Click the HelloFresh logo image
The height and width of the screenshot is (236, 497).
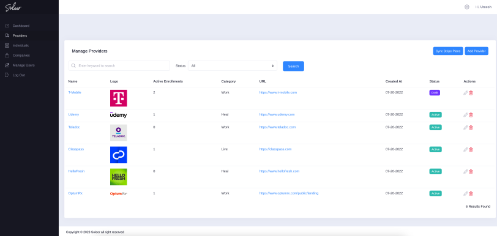coord(119,177)
